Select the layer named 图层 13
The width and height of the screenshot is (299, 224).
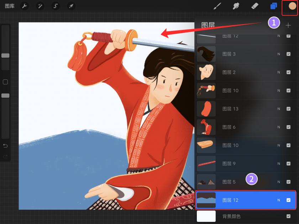(x=230, y=109)
